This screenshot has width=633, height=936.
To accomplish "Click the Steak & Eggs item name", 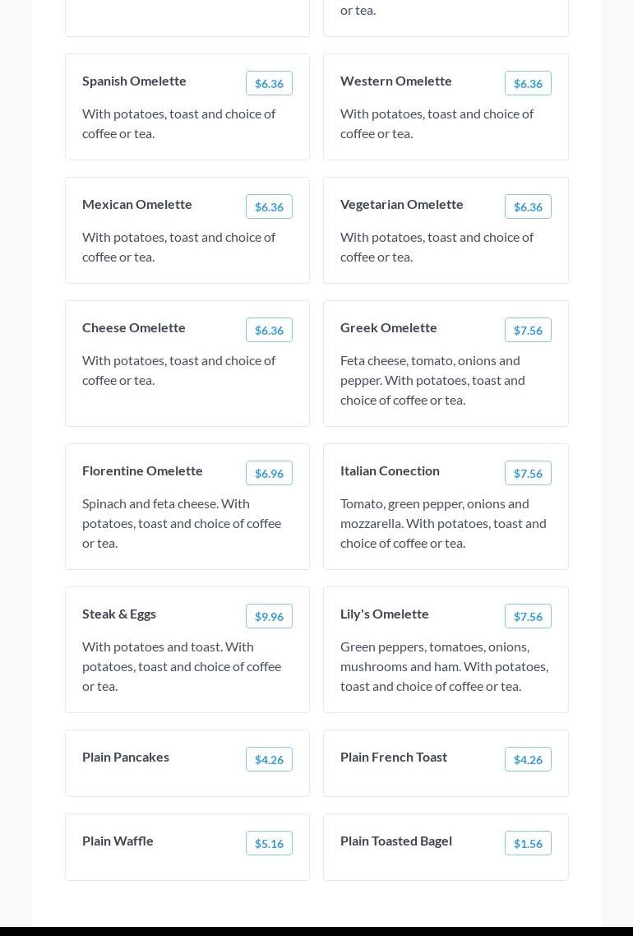I will 119,614.
